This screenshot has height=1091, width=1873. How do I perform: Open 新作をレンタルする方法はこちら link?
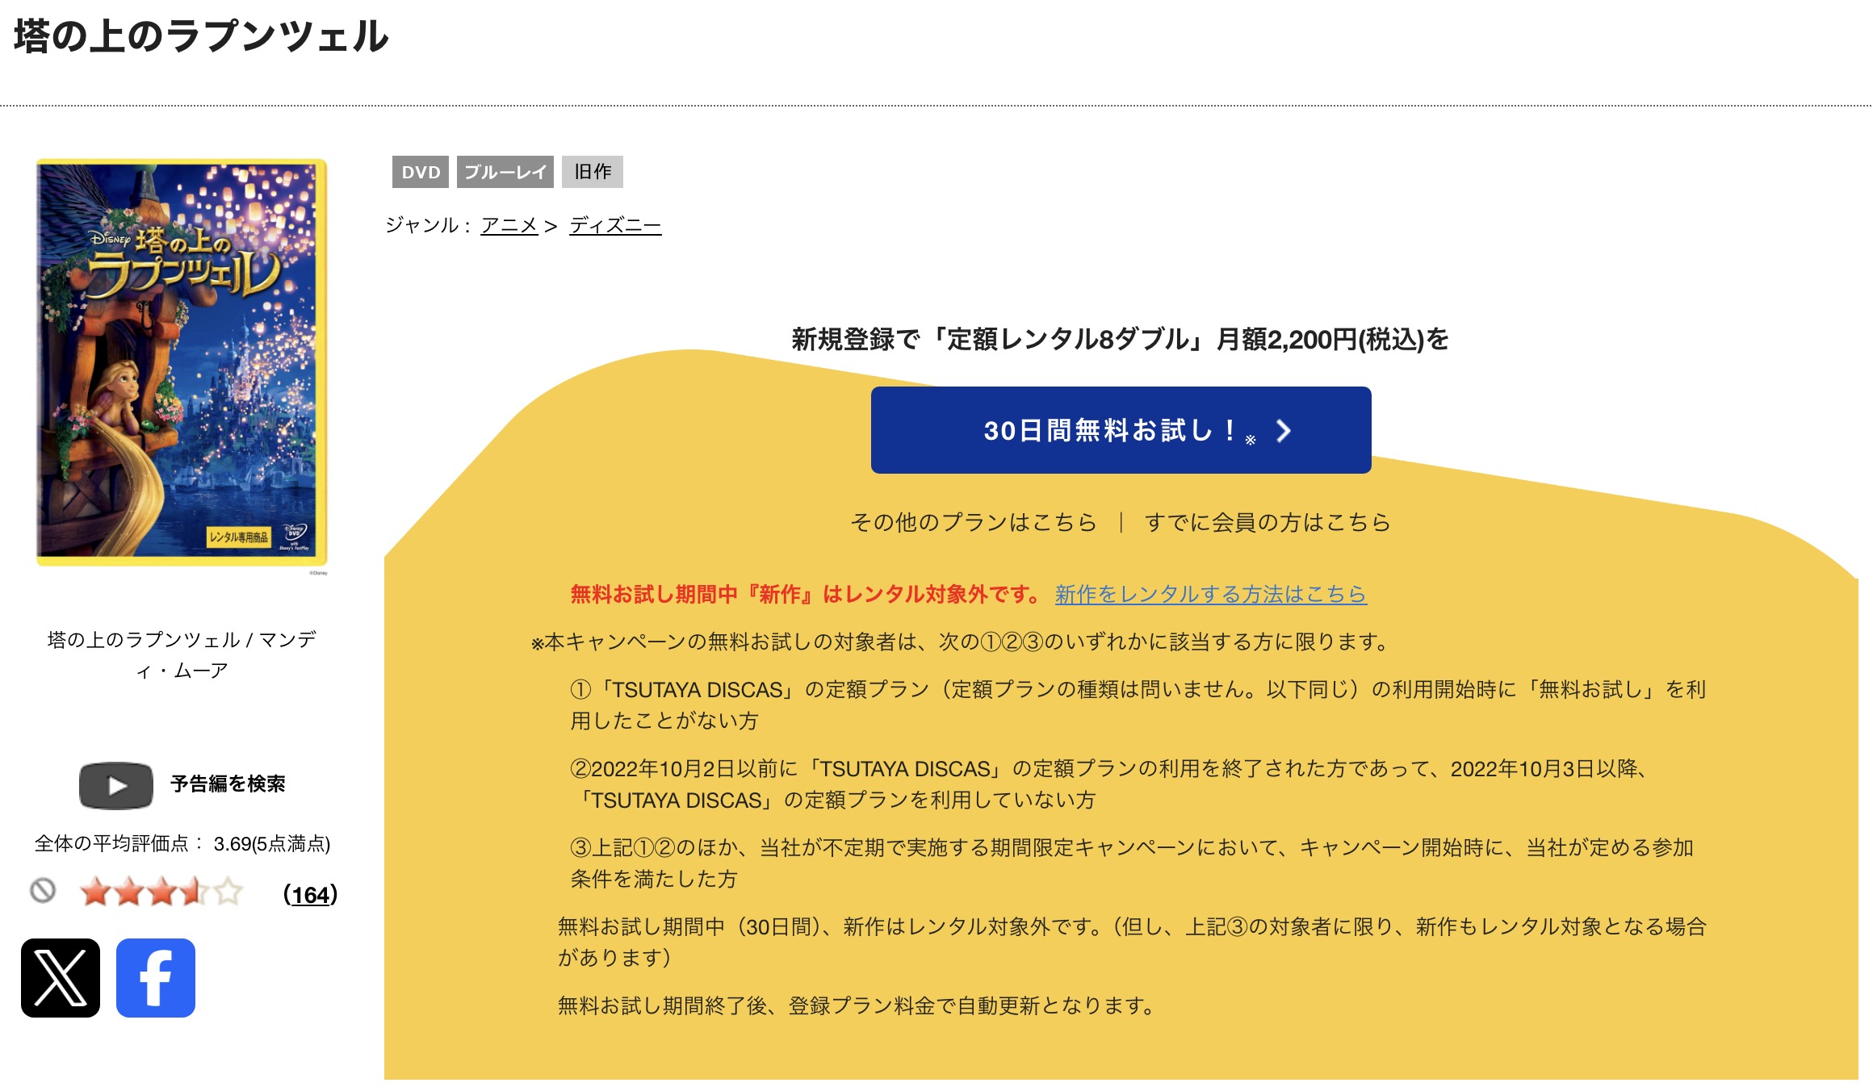1210,594
